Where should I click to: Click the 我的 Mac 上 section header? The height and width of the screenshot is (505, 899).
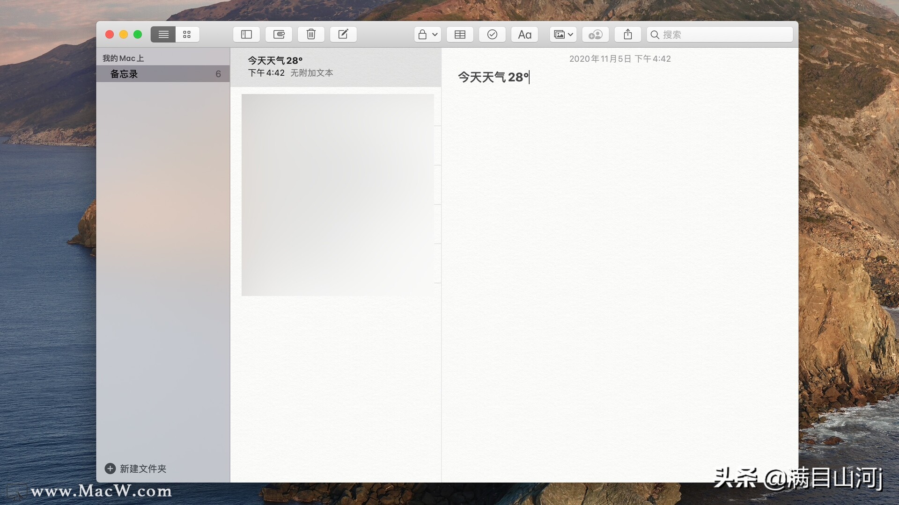point(123,58)
